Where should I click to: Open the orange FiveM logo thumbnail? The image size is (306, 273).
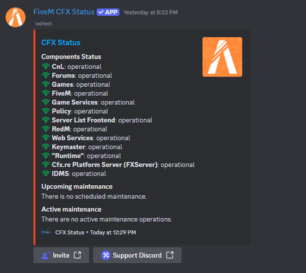(x=222, y=57)
